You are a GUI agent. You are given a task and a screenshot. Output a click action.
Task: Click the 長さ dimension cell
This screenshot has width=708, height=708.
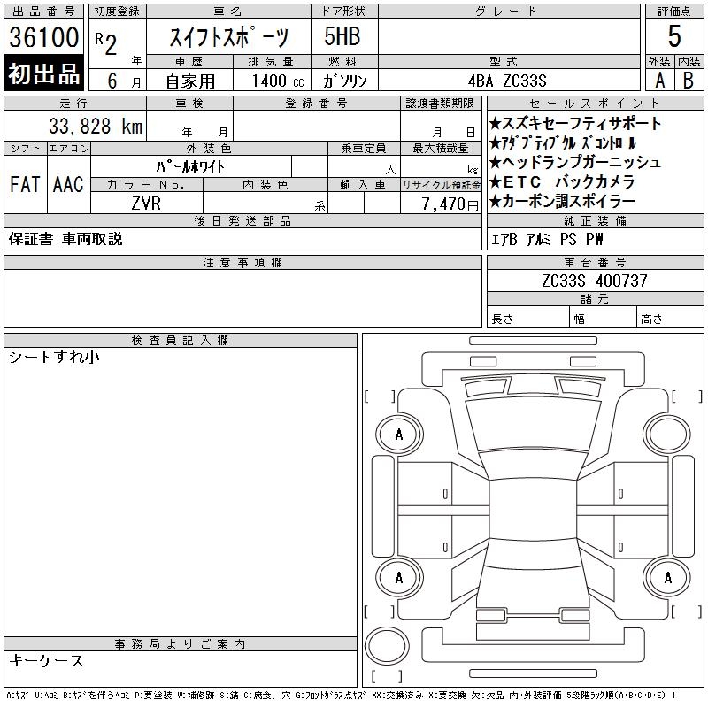[527, 319]
